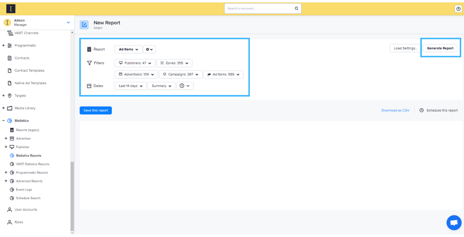Image resolution: width=464 pixels, height=237 pixels.
Task: Click the New Report edit icon
Action: click(x=84, y=25)
